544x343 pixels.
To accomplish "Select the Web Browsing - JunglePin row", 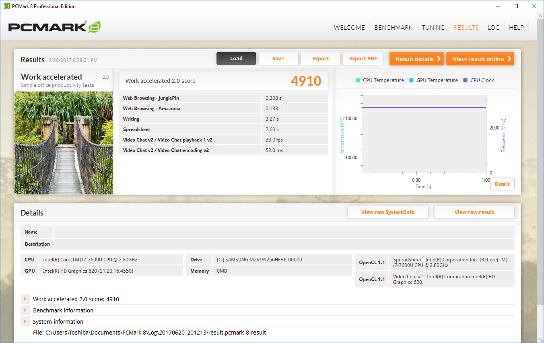I will (223, 98).
